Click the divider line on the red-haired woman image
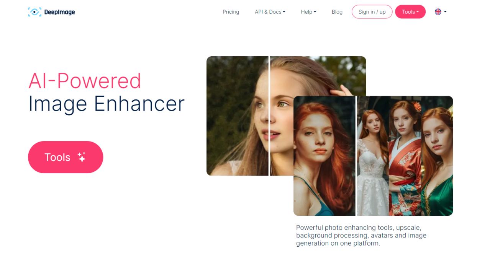Viewport: 485px width, 262px height. (x=356, y=156)
